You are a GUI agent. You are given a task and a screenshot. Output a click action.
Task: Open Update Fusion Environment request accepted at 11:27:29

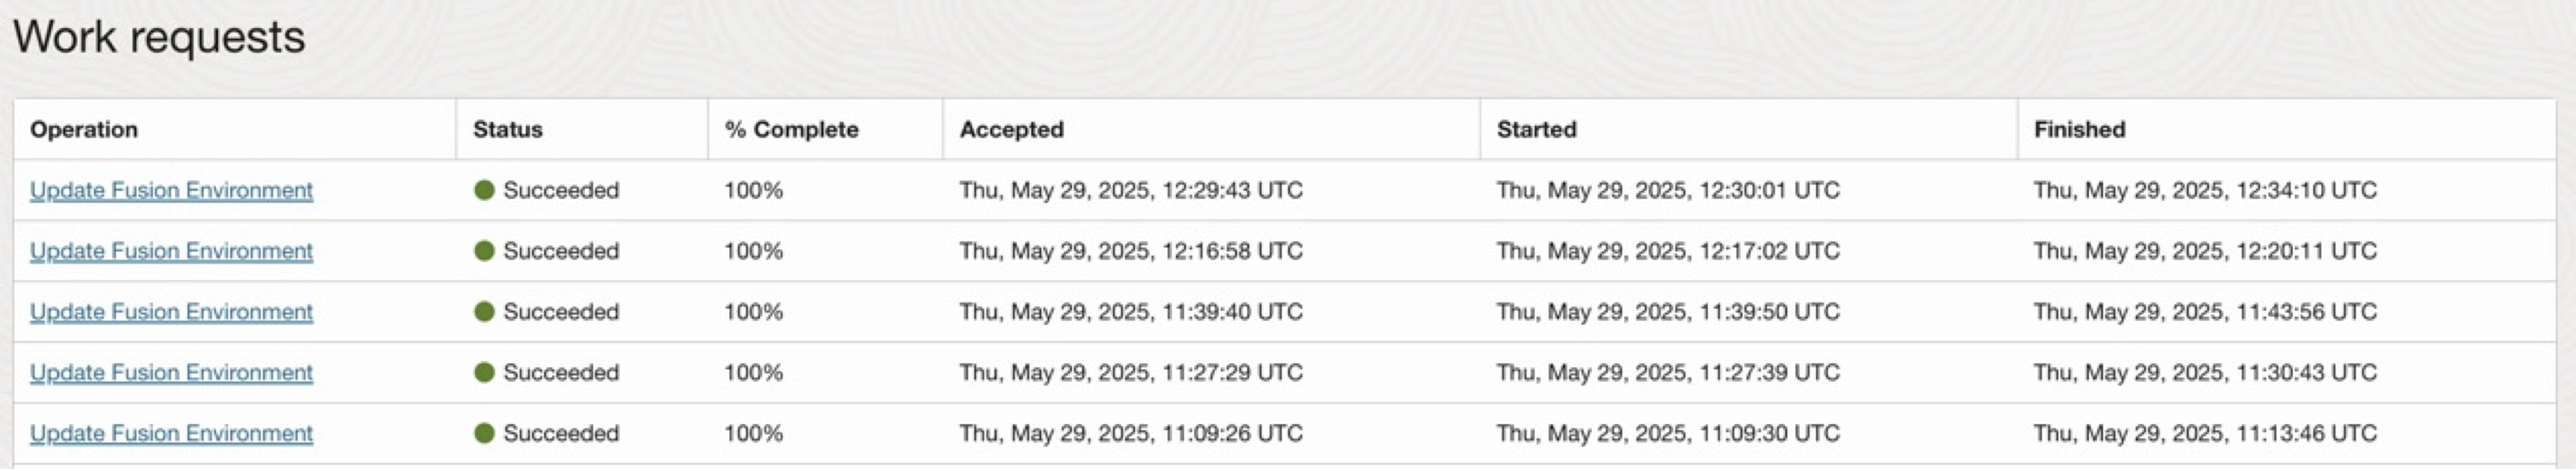(x=171, y=372)
